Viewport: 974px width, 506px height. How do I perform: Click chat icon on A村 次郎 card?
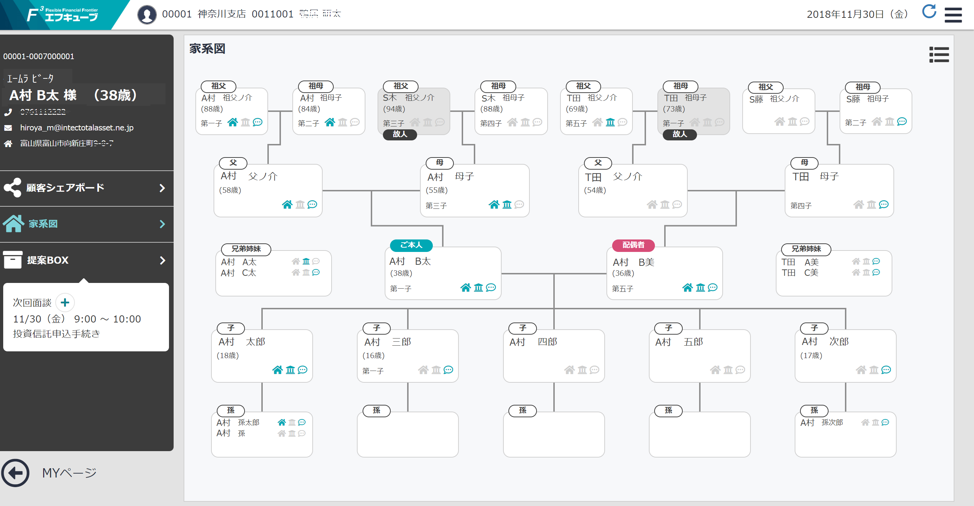[886, 370]
